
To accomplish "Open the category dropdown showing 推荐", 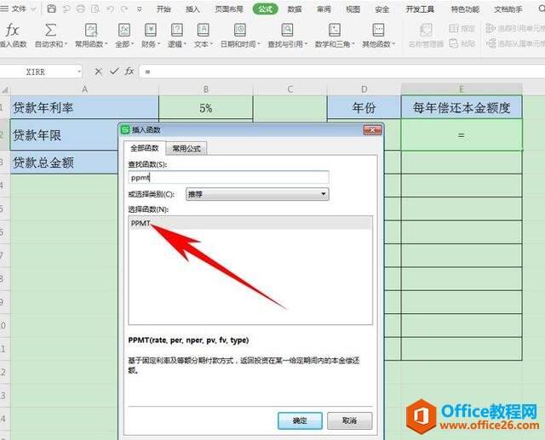I will (257, 194).
